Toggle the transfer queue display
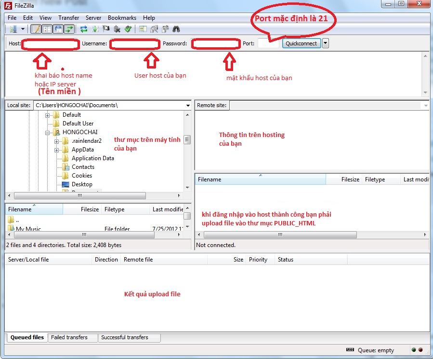This screenshot has height=359, width=433. [69, 29]
